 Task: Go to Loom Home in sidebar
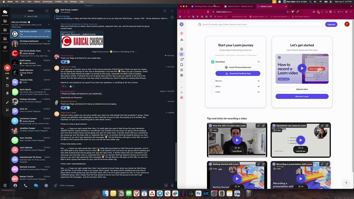181,49
